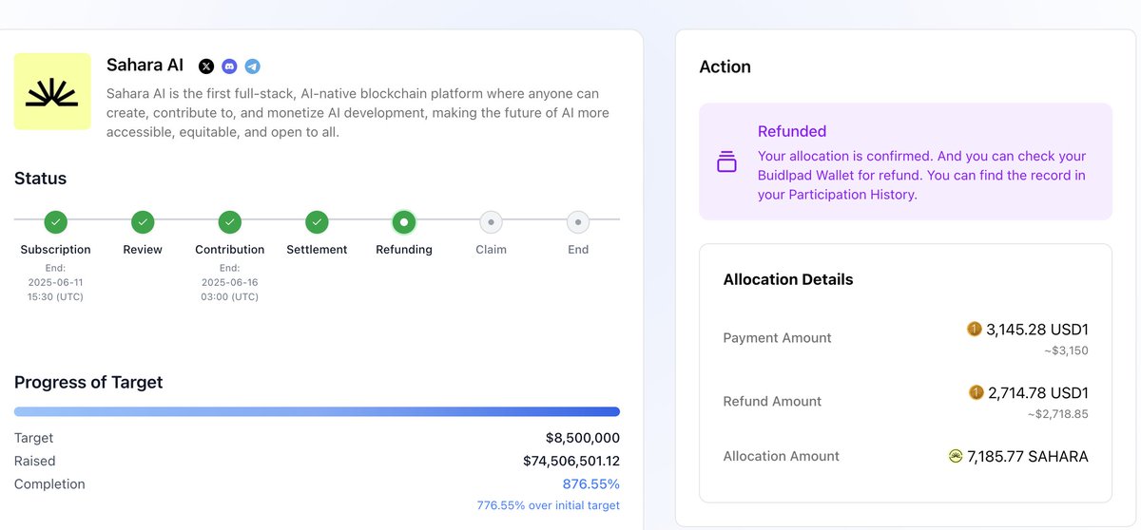
Task: Click the Target value $8,500,000
Action: (583, 438)
